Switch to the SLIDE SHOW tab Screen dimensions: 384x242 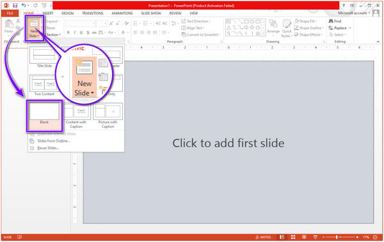151,13
